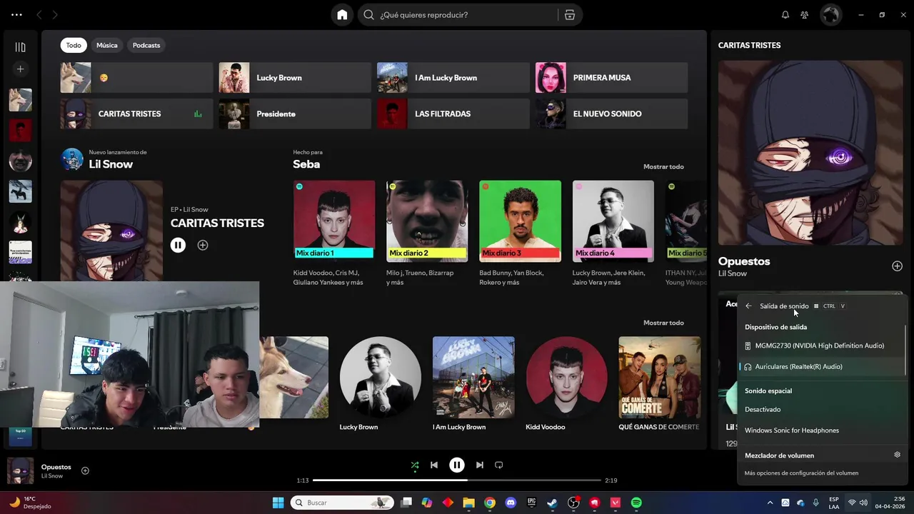Select Auriculares (Realtek(R) Audio) output
Screen dimensions: 914x514
822,366
